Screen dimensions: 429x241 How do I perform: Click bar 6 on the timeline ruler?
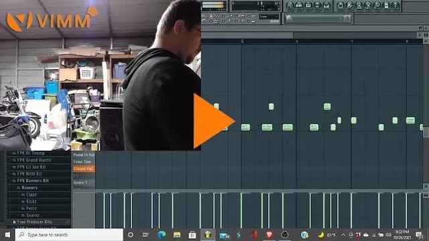tap(296, 42)
